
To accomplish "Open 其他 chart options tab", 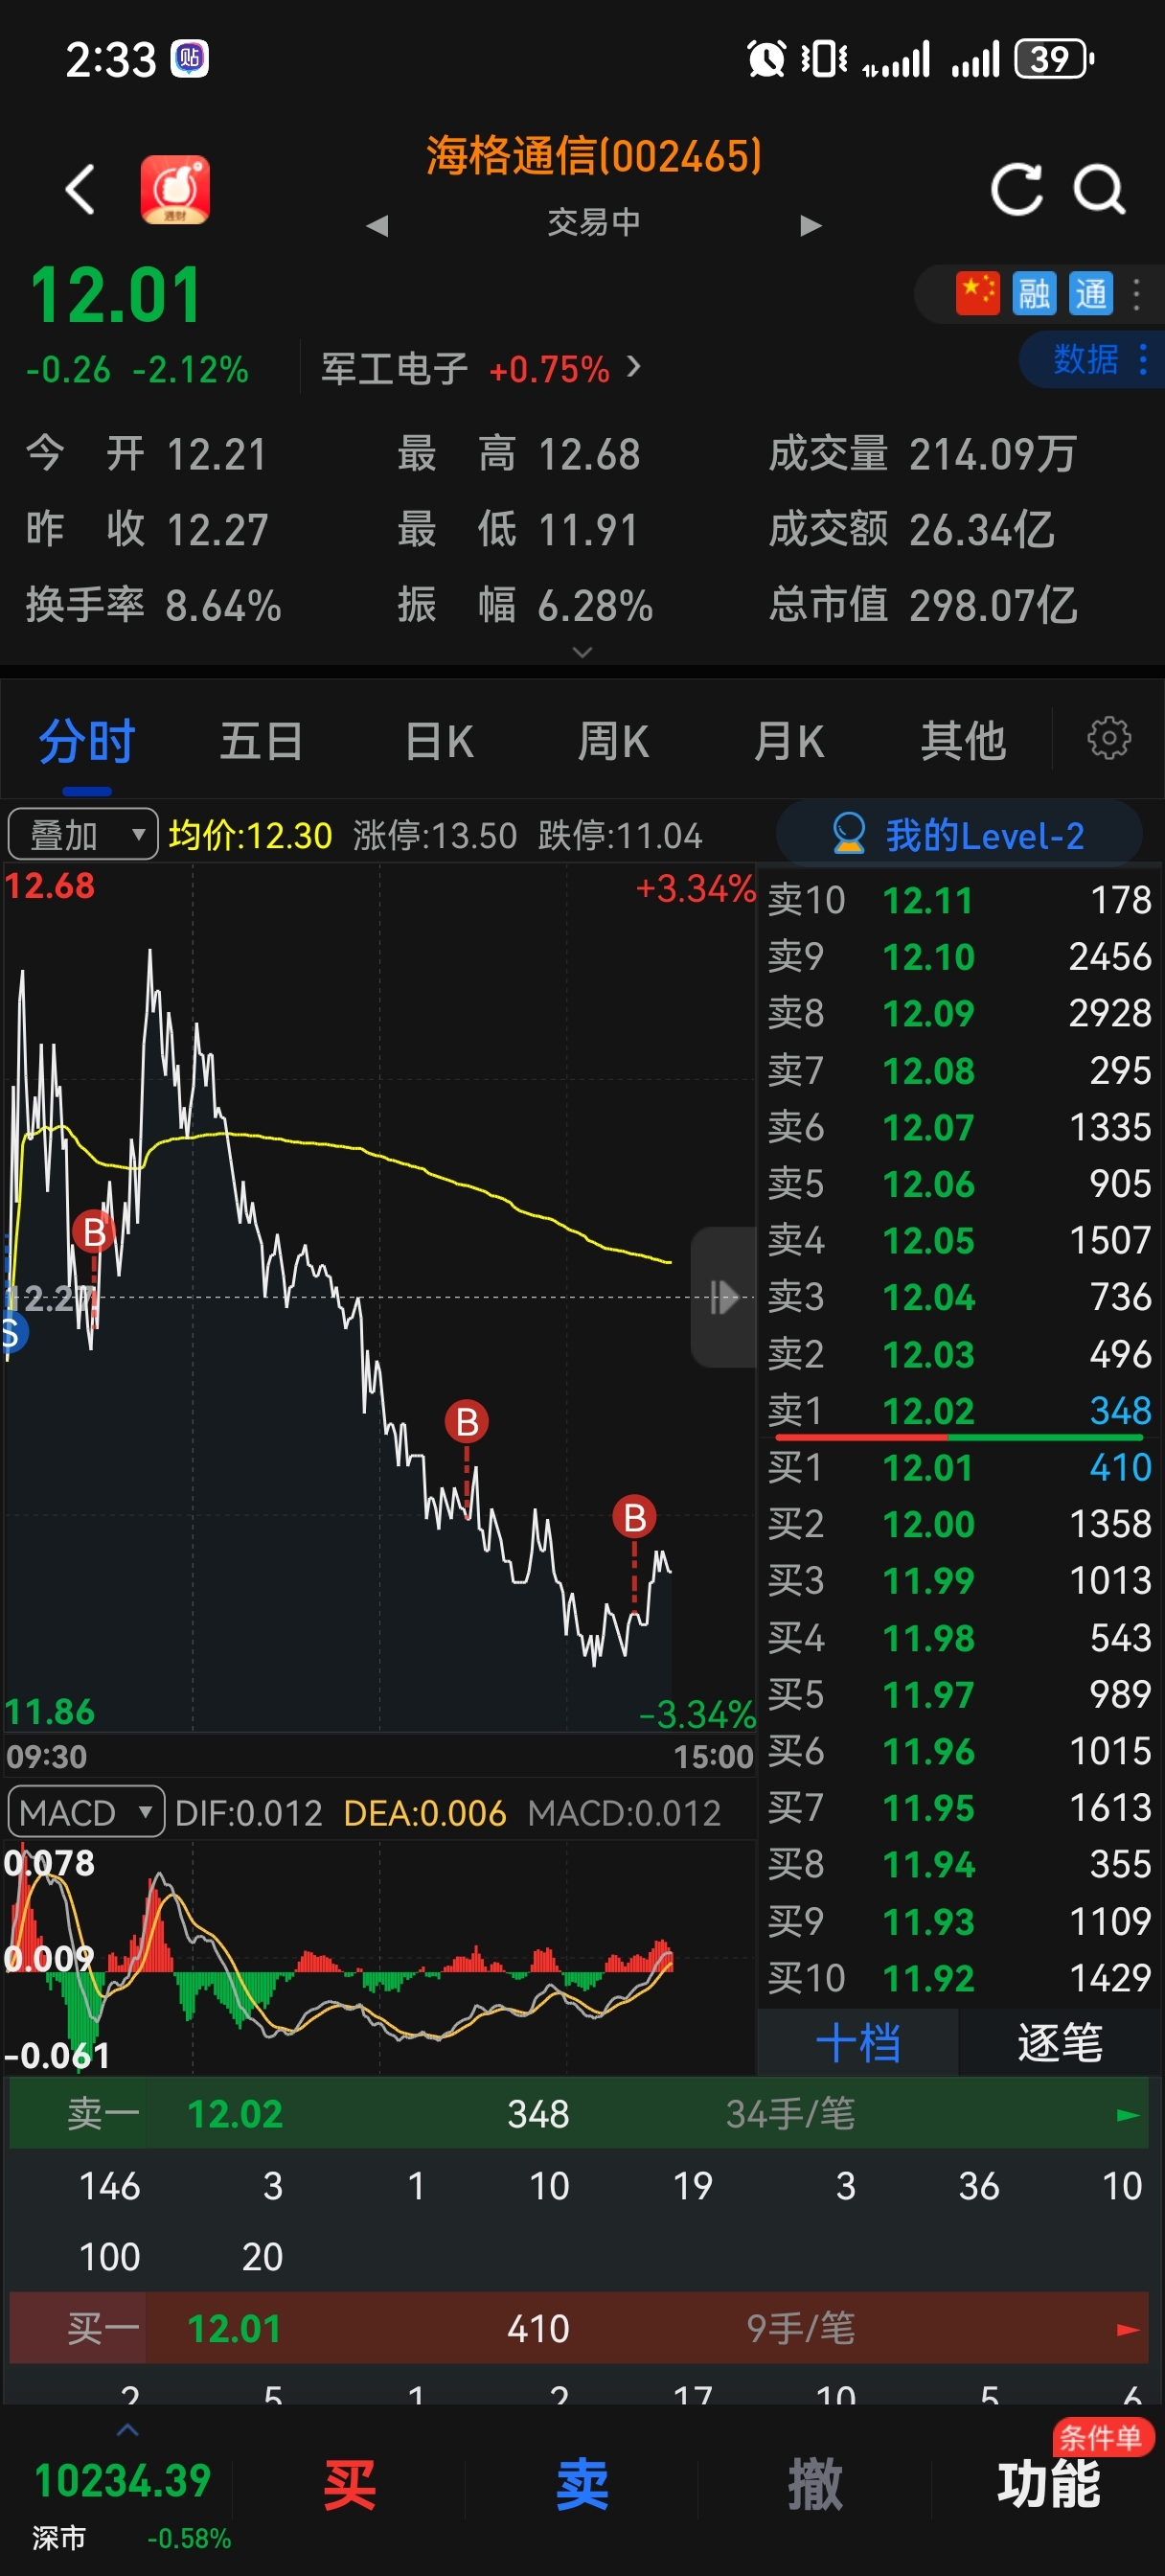I will 963,741.
